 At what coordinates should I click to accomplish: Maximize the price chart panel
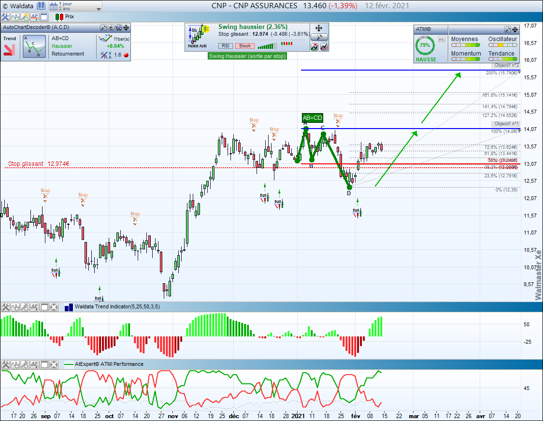pos(44,17)
